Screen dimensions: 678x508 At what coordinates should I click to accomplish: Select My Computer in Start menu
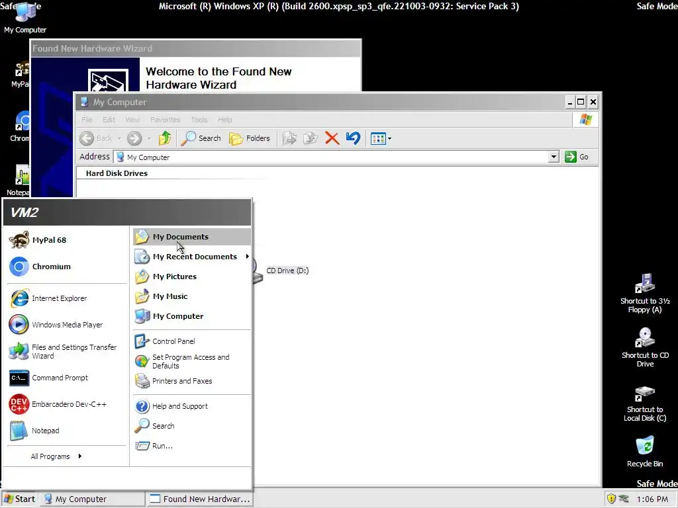(x=191, y=316)
